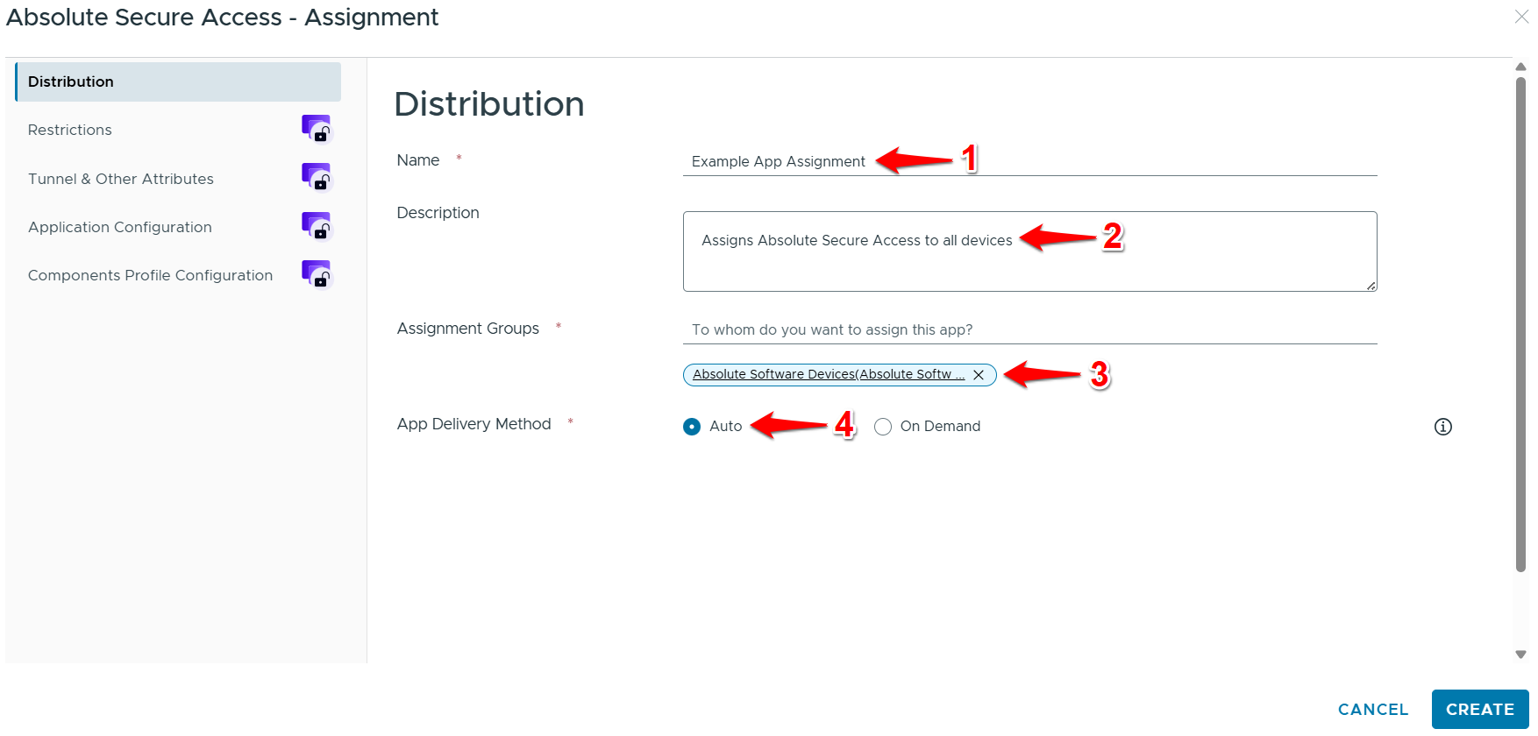Click the vertical scrollbar thumb
This screenshot has height=736, width=1538.
coord(1521,324)
